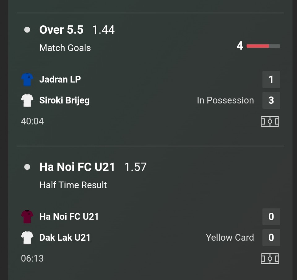Click Siroki Brijeg score box showing 3
Image resolution: width=297 pixels, height=280 pixels.
click(271, 100)
